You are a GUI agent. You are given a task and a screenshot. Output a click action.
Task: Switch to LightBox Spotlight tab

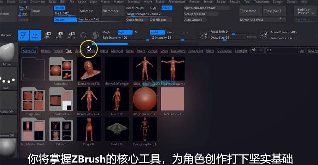(241, 51)
